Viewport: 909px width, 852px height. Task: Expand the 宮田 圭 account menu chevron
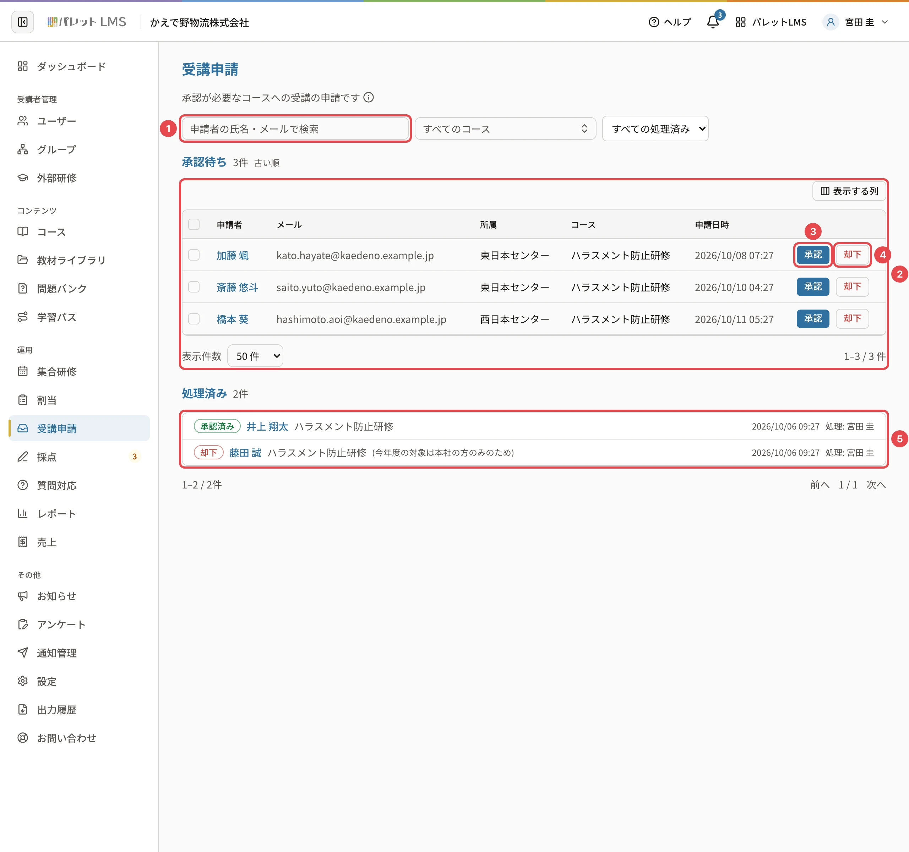885,22
